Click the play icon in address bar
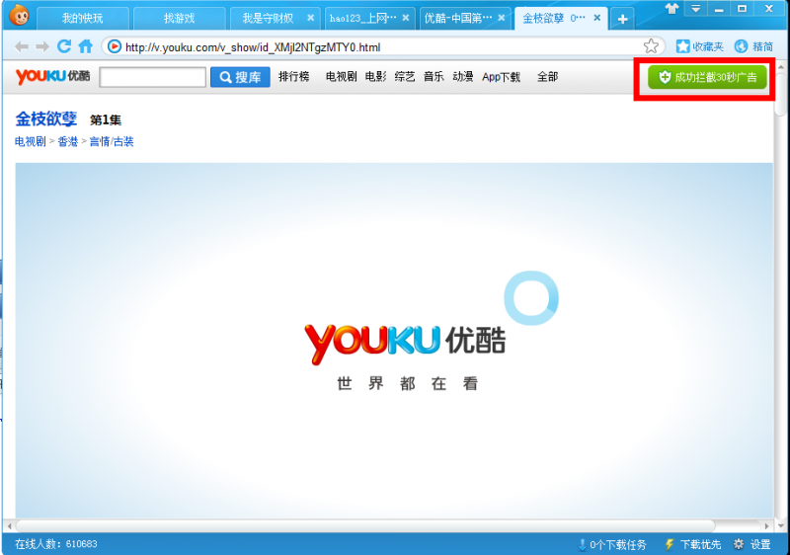Image resolution: width=790 pixels, height=555 pixels. point(115,46)
